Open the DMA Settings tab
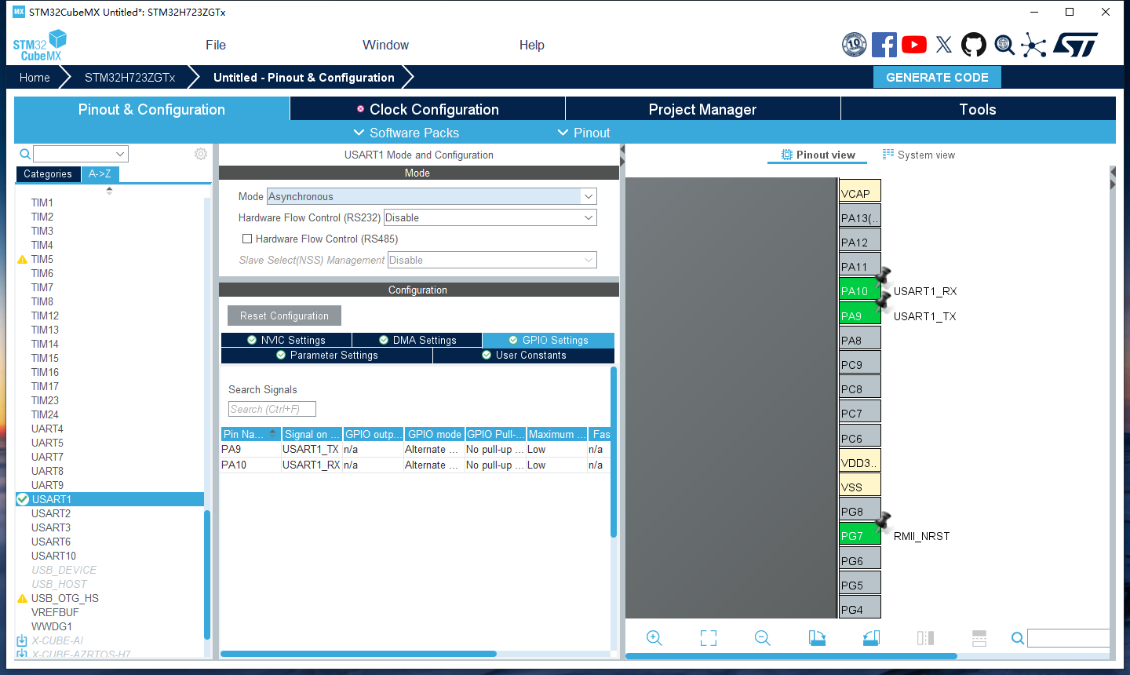This screenshot has height=675, width=1130. tap(417, 340)
